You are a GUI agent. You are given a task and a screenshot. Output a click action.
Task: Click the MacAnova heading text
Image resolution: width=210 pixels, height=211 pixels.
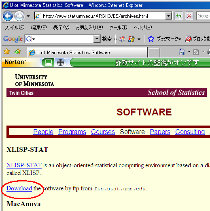coord(23,204)
